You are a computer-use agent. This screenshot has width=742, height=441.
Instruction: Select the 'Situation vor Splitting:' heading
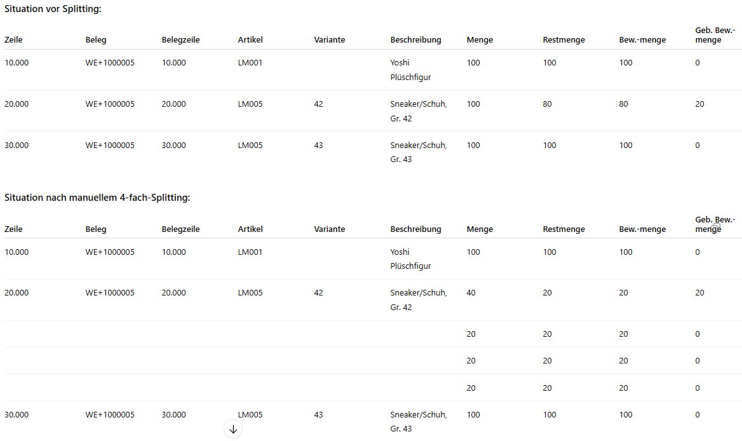coord(53,9)
